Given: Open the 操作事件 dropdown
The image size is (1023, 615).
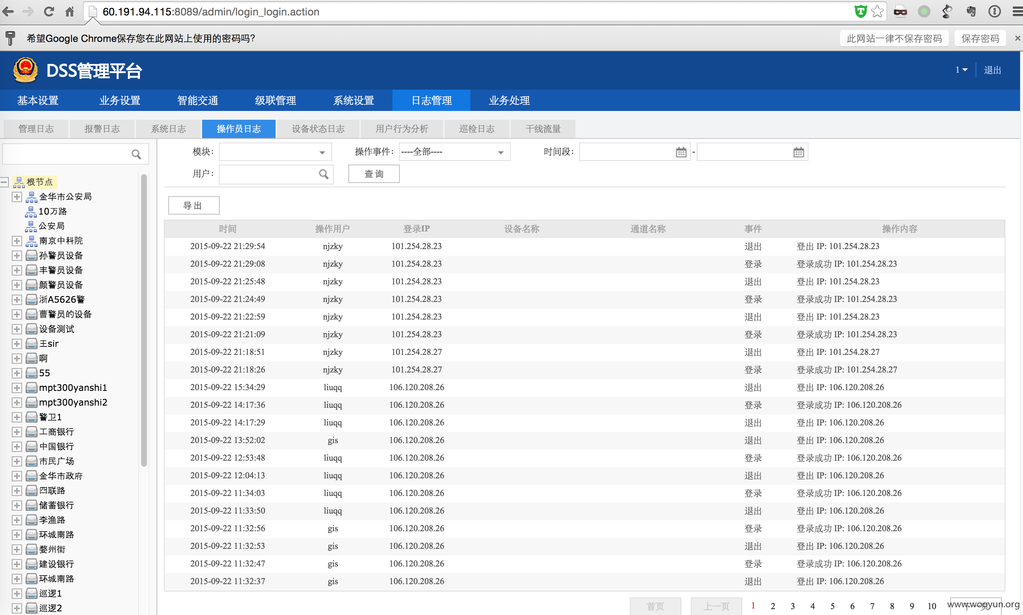Looking at the screenshot, I should pyautogui.click(x=454, y=152).
